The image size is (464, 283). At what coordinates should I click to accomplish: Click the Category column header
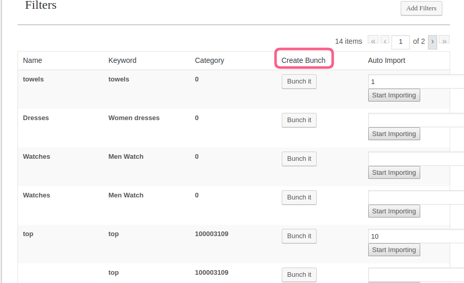tap(209, 60)
